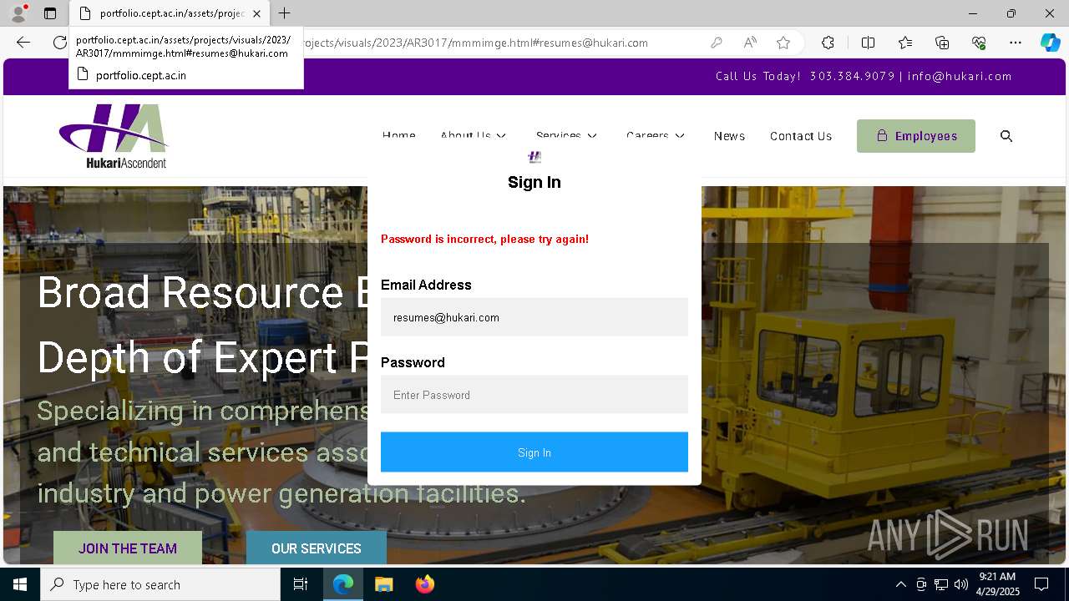
Task: Expand the Careers dropdown menu
Action: point(656,136)
